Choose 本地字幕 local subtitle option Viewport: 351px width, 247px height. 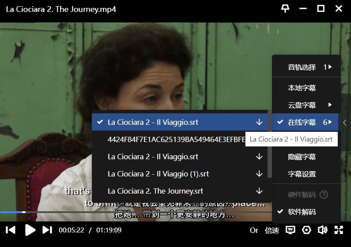pyautogui.click(x=302, y=88)
